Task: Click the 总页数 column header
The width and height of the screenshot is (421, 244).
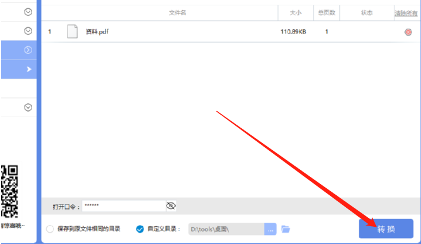Action: [327, 12]
